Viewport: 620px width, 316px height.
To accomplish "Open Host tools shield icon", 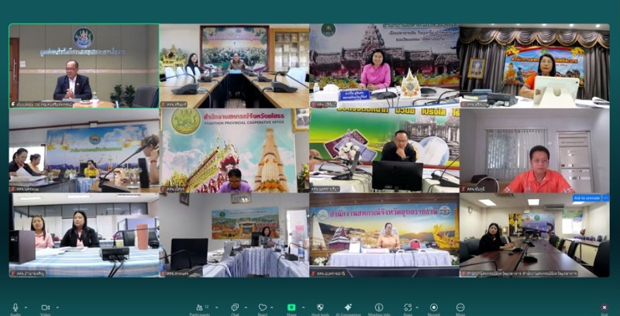I will (x=321, y=307).
